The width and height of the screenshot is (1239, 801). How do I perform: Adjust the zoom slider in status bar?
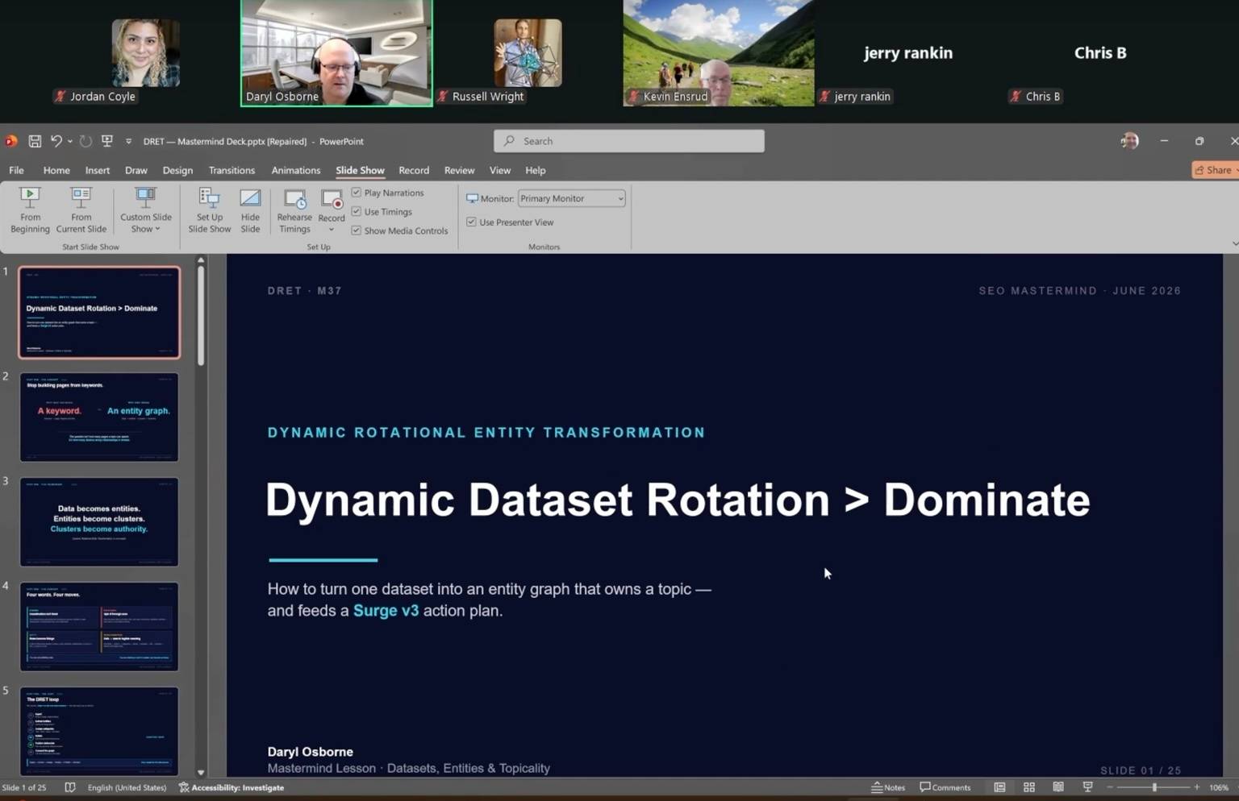[x=1153, y=787]
